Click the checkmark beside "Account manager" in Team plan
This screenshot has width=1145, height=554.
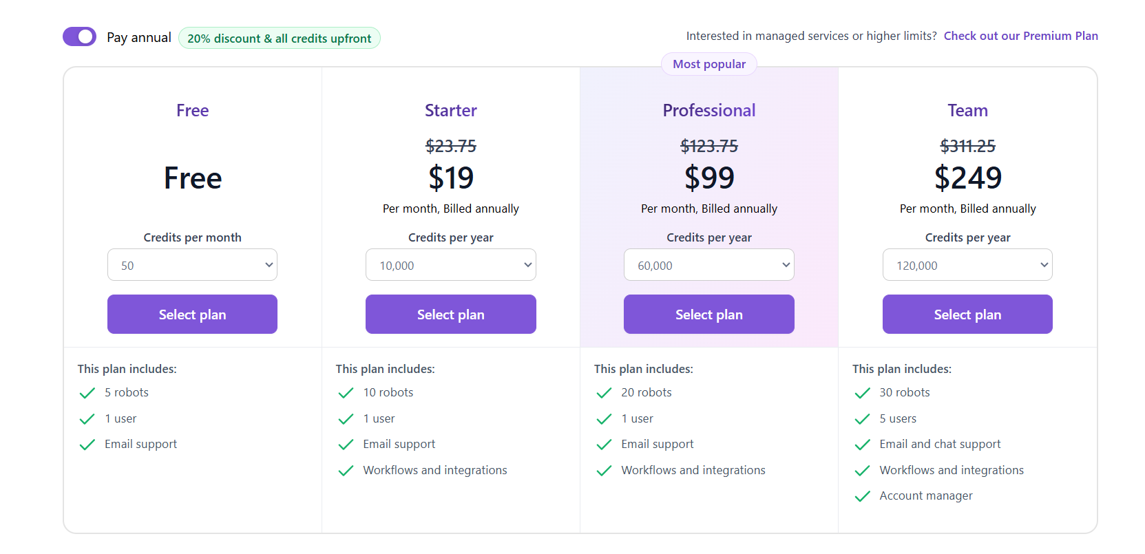(x=862, y=496)
